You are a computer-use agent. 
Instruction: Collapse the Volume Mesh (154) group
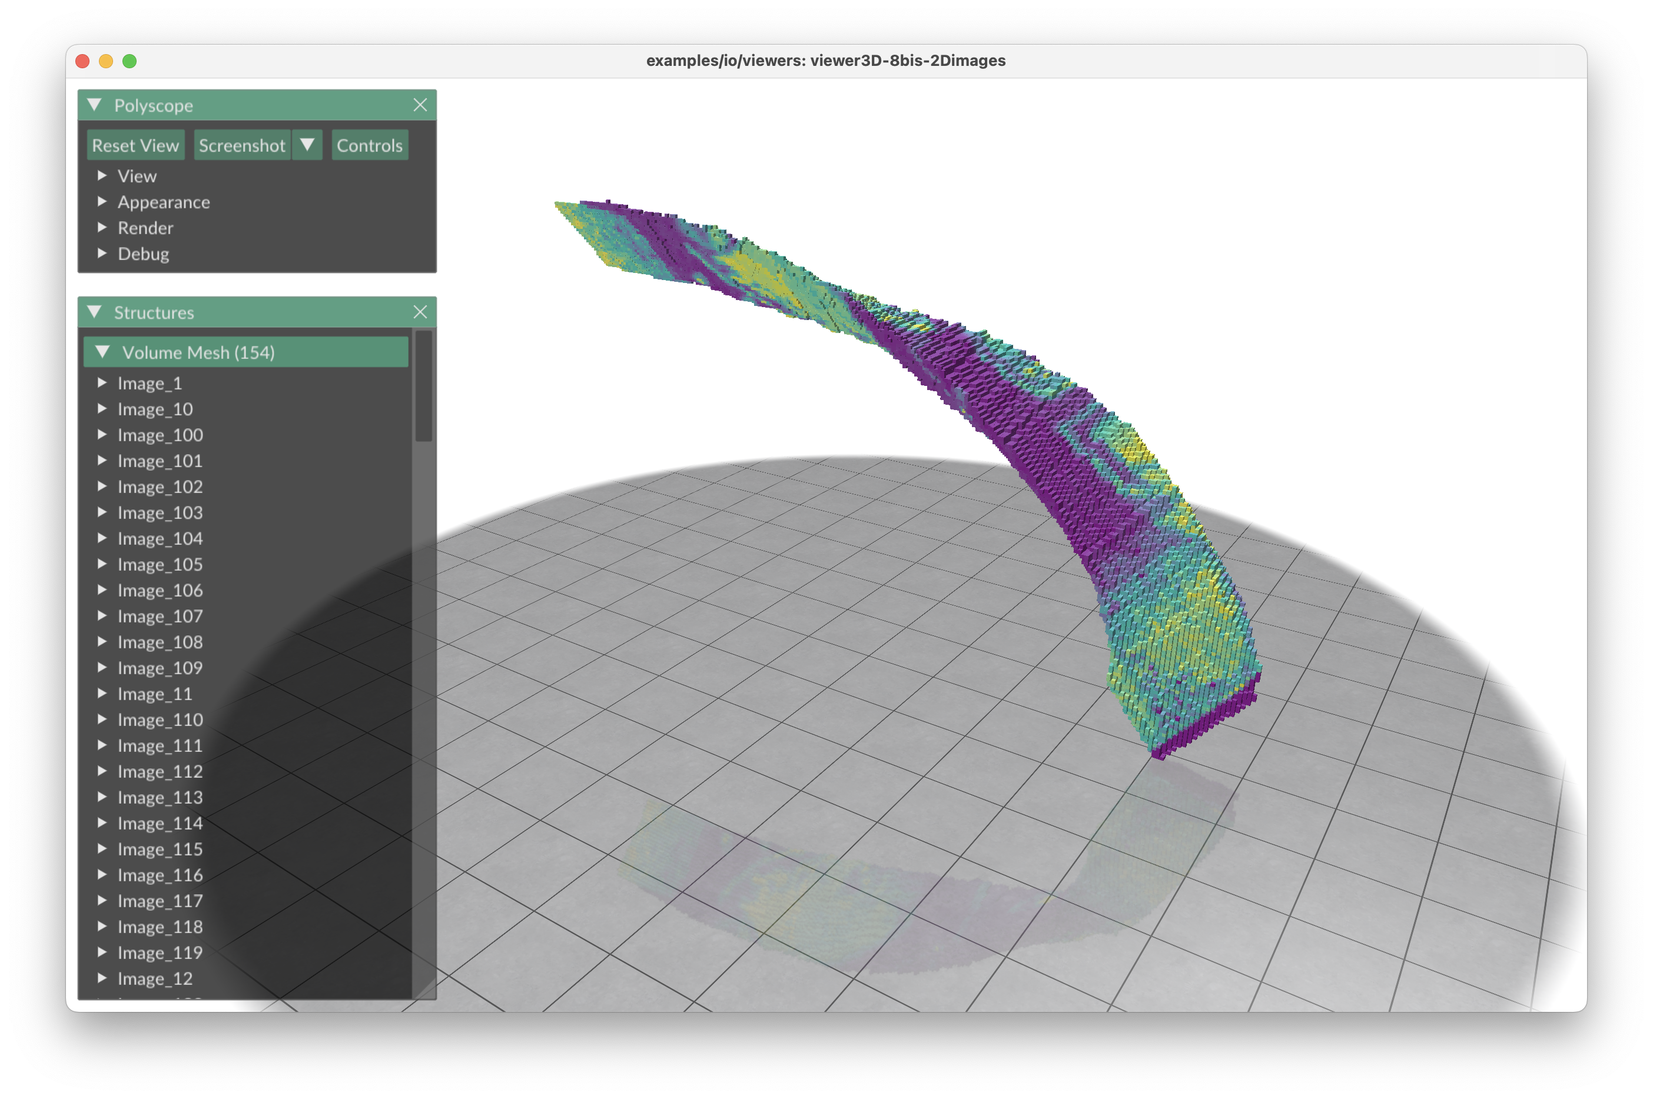pos(103,352)
